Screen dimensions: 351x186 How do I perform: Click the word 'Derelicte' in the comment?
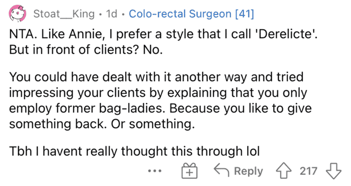(x=285, y=34)
